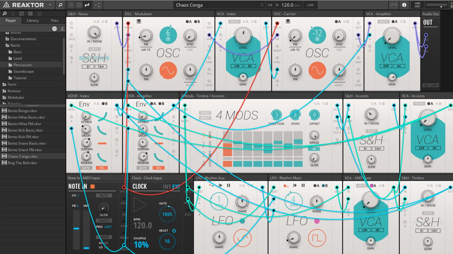Switch to the Files tab
The image size is (453, 254).
point(55,21)
